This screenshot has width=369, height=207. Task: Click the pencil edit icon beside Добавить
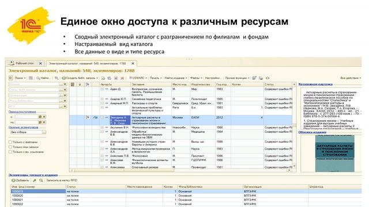coord(35,180)
